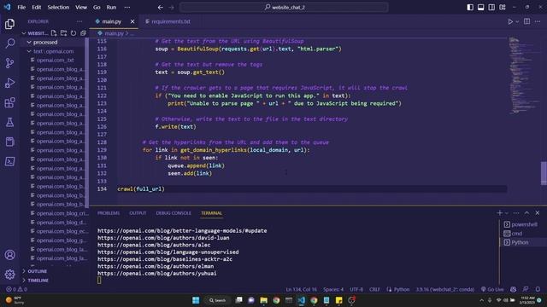This screenshot has height=307, width=547.
Task: Click the Windows Start button
Action: [196, 300]
